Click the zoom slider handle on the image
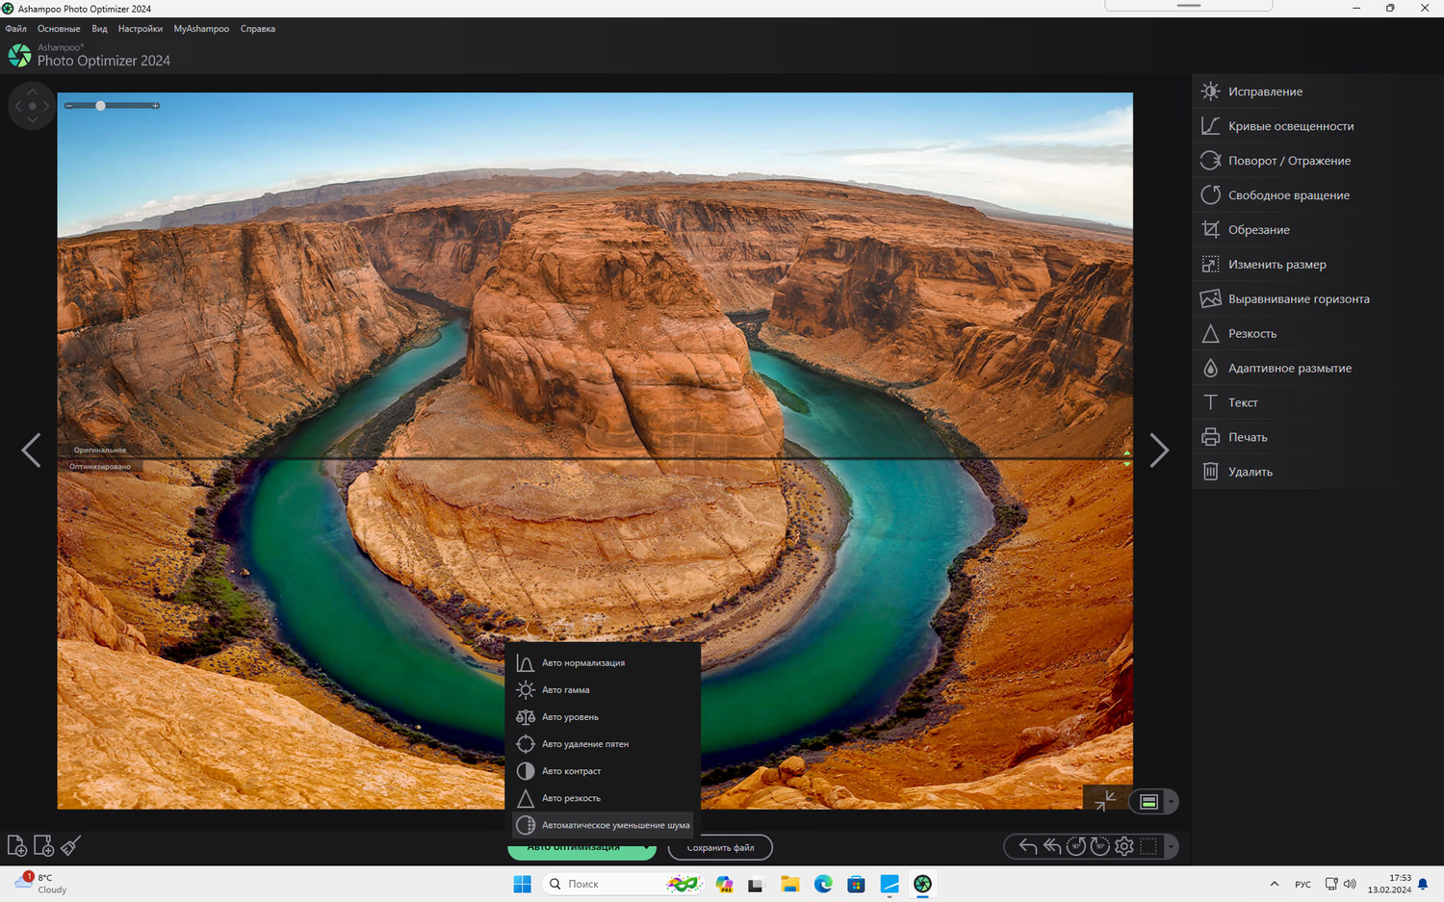The height and width of the screenshot is (902, 1444). 100,106
